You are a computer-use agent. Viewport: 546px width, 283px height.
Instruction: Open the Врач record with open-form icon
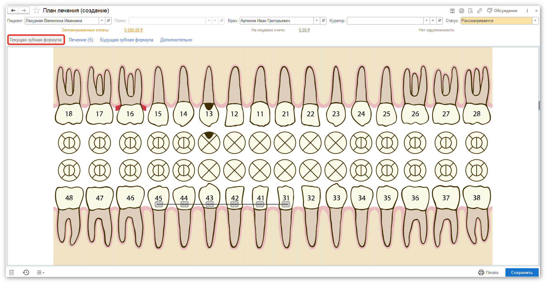click(x=323, y=21)
